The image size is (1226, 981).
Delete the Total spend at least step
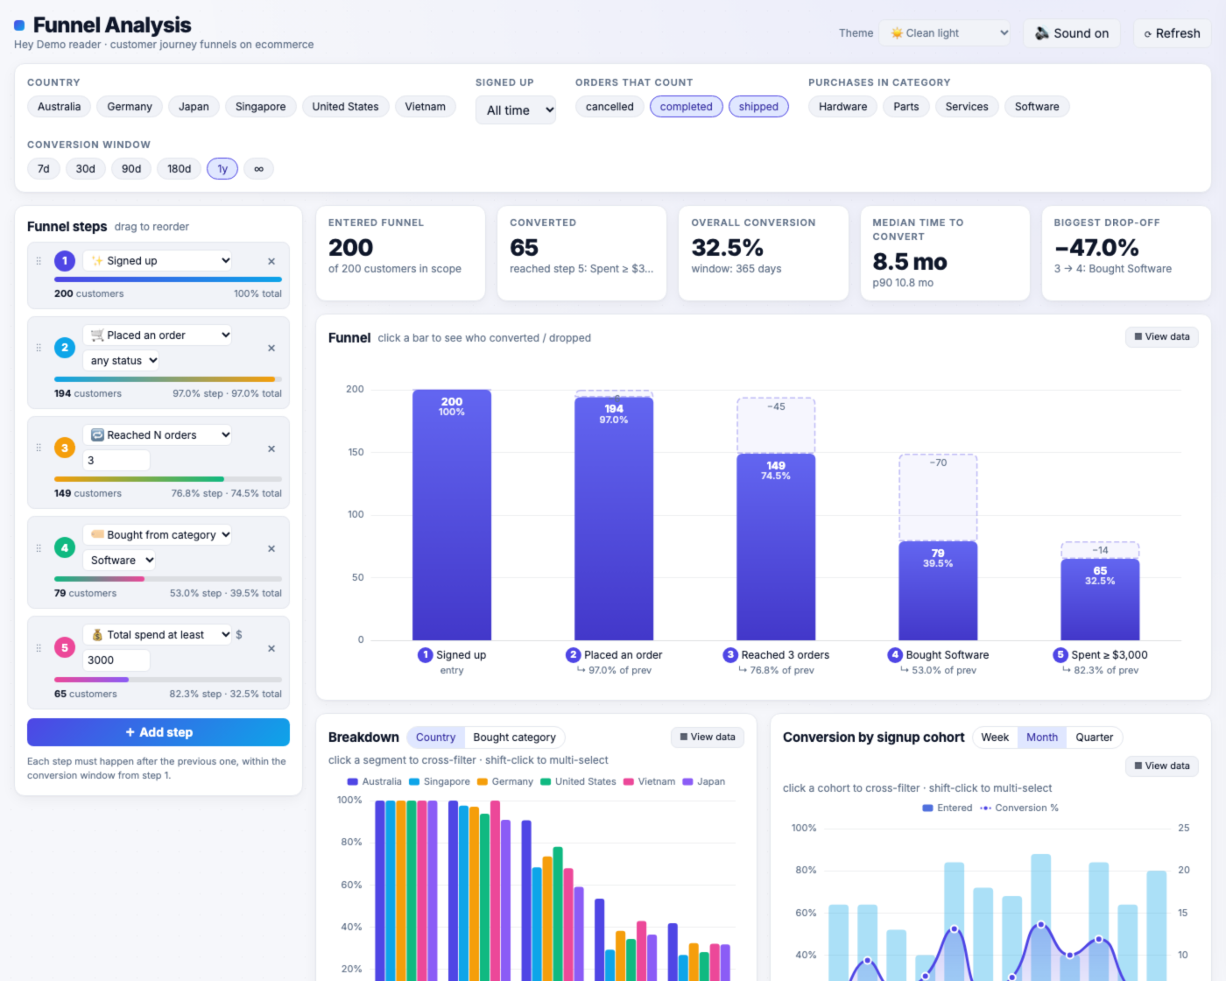pyautogui.click(x=271, y=648)
